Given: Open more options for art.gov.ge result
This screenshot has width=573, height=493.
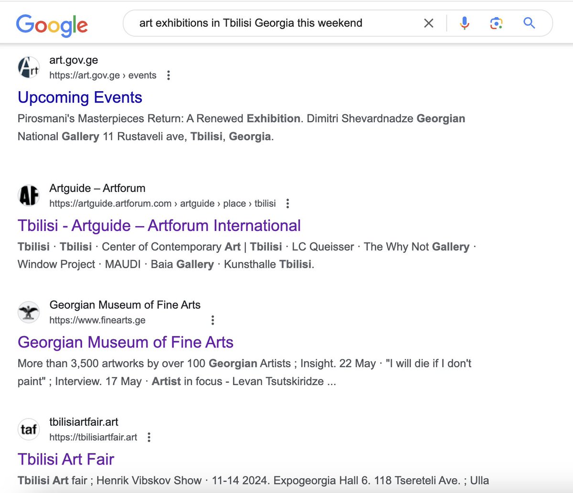Looking at the screenshot, I should (169, 75).
